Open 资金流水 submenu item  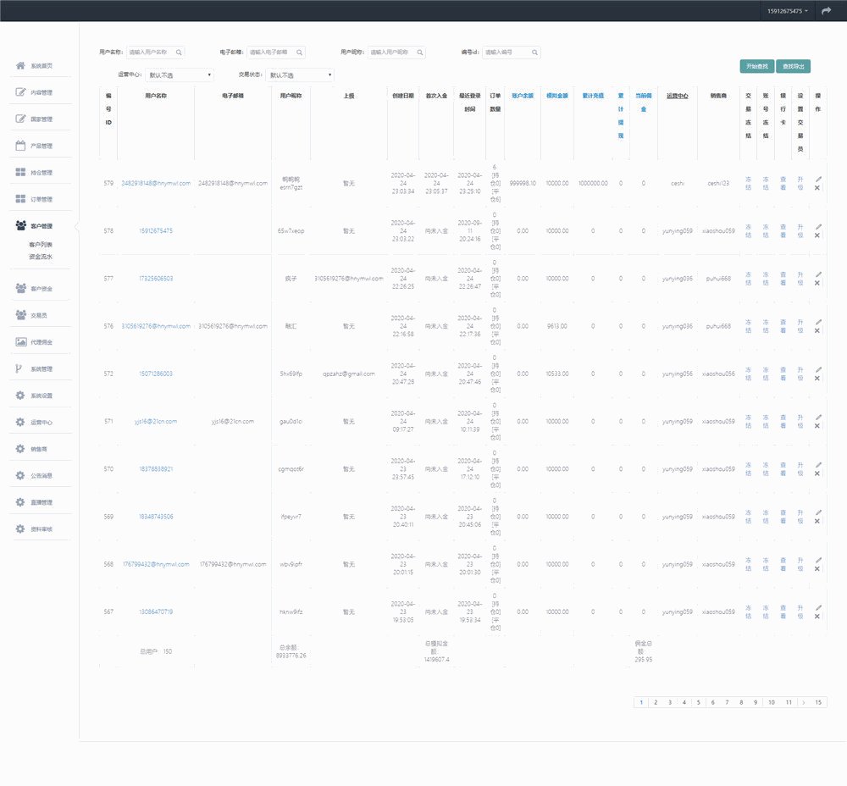coord(40,256)
